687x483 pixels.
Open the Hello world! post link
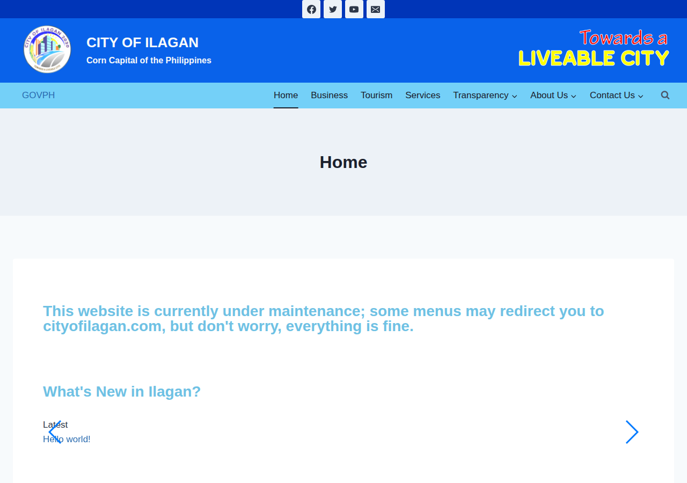[x=67, y=439]
